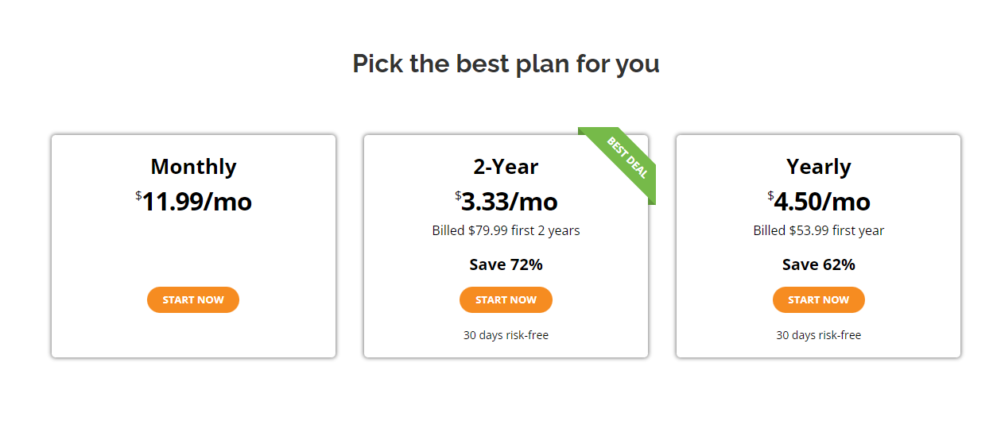Screen dimensions: 993x440
Task: Click the Pick the best plan heading
Action: click(x=506, y=64)
